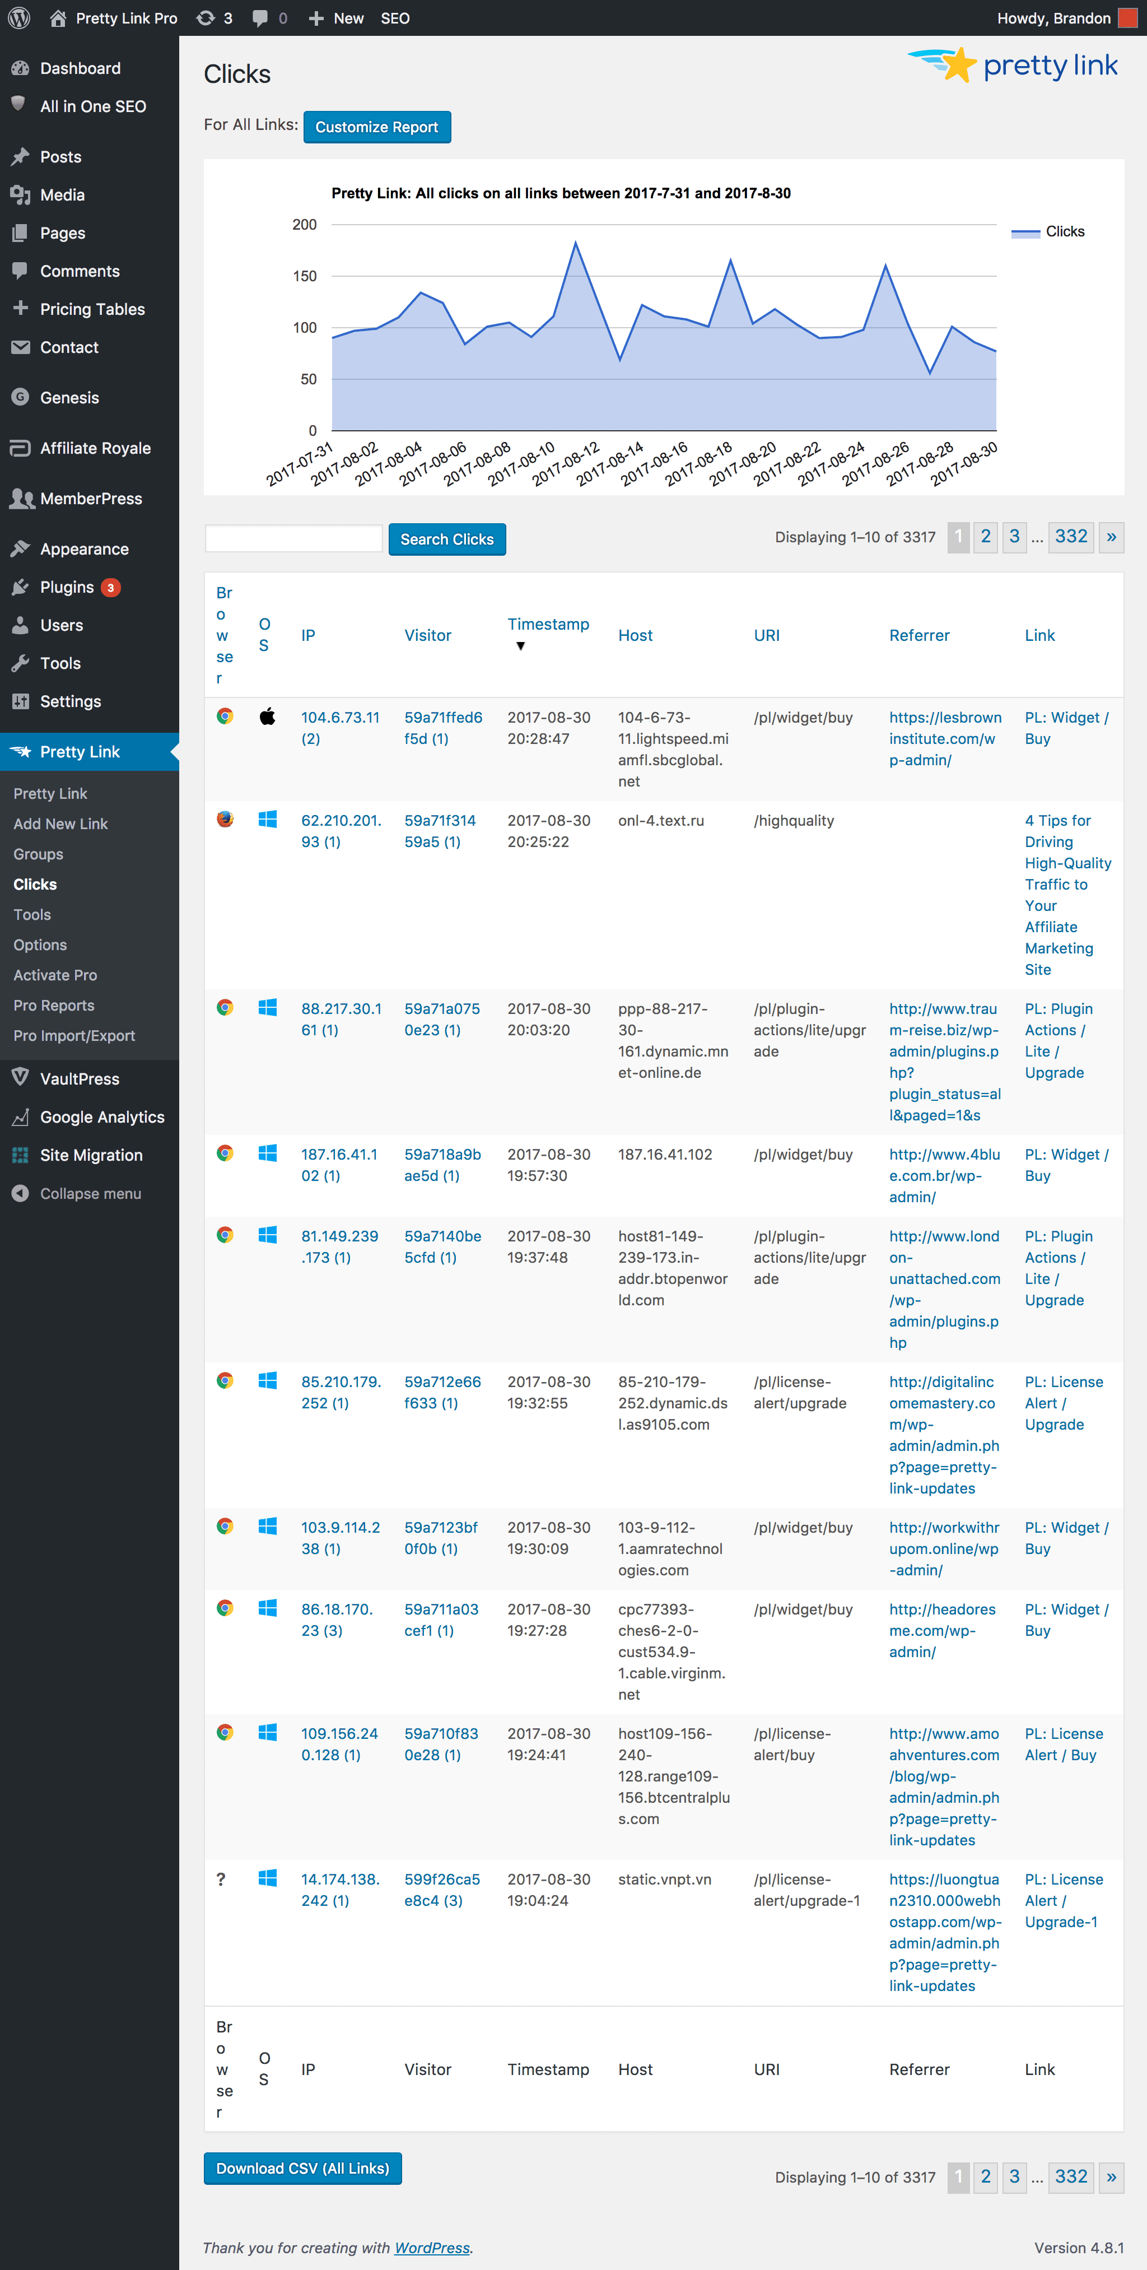Click the Plugins plug icon

[x=20, y=587]
